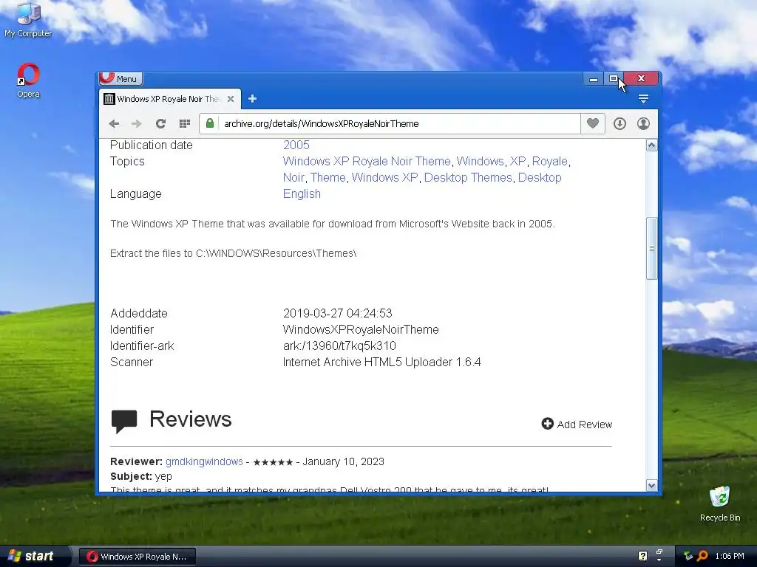Click the vertical scrollbar thumb
Viewport: 757px width, 567px height.
coord(651,248)
